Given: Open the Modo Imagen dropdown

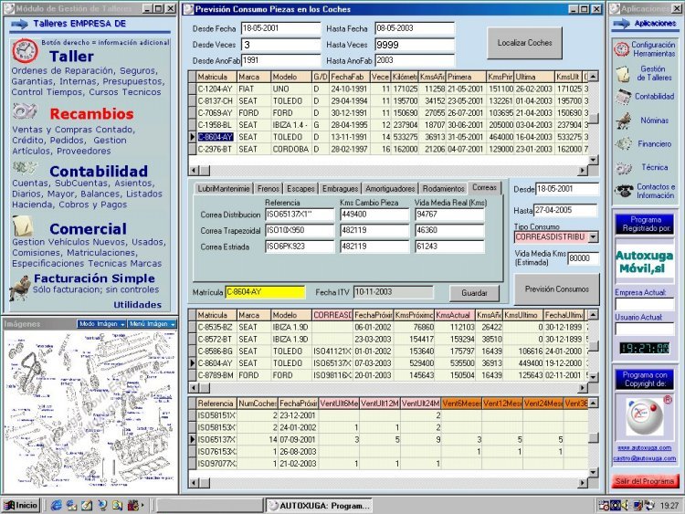Looking at the screenshot, I should [x=101, y=323].
